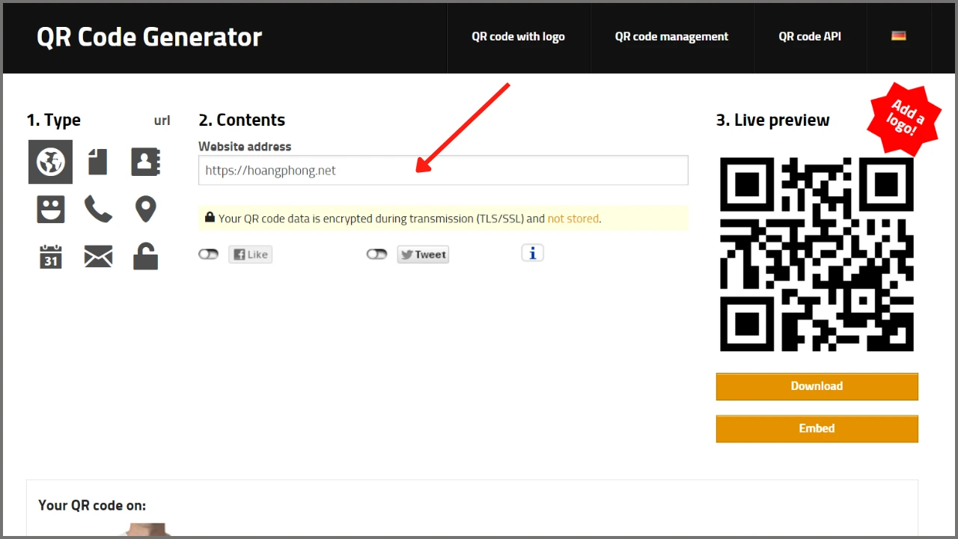958x539 pixels.
Task: Select the WiFi unlocked padlock icon
Action: [145, 256]
